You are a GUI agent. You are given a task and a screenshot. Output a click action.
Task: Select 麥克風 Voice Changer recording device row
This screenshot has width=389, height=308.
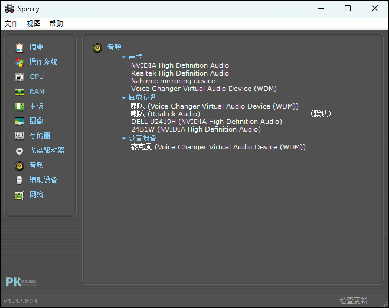[218, 147]
